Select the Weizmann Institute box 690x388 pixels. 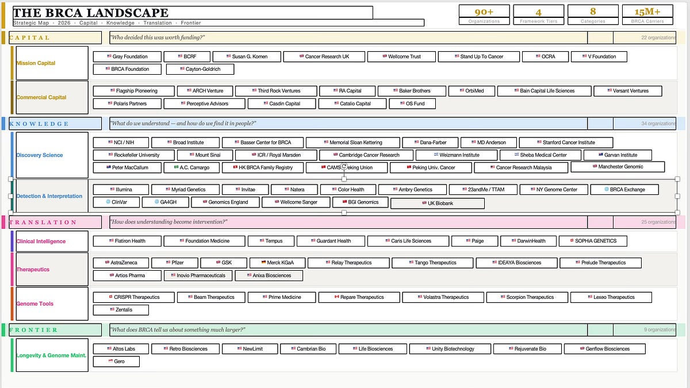[456, 155]
